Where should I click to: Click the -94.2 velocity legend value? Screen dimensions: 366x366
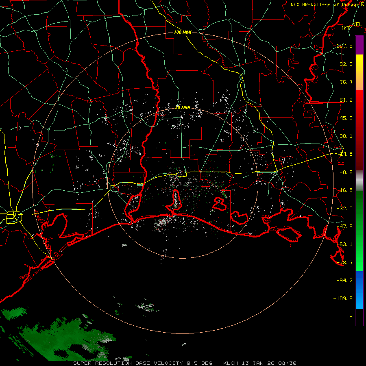click(344, 280)
